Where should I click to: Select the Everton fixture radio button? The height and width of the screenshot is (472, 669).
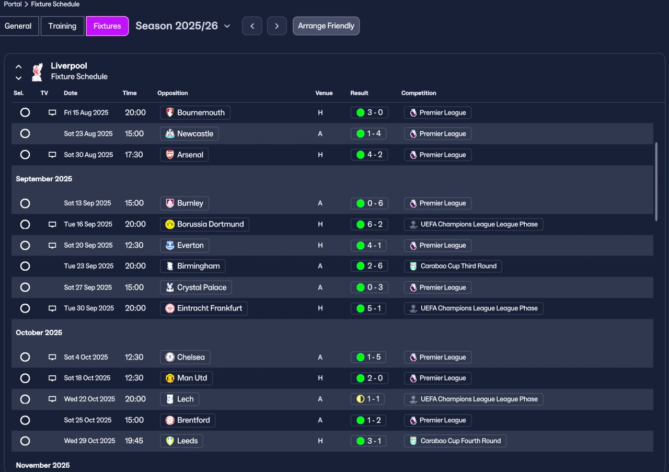tap(25, 245)
